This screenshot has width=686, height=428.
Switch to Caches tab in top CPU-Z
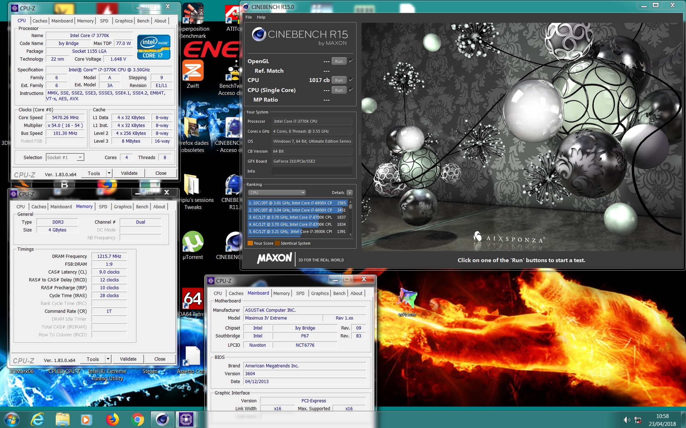click(40, 21)
